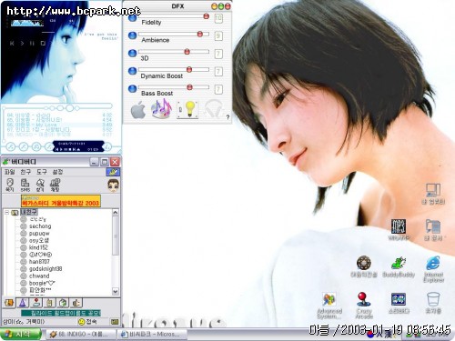Viewport: 455px width, 341px height.
Task: Select buddy chwand in the list
Action: [x=39, y=276]
